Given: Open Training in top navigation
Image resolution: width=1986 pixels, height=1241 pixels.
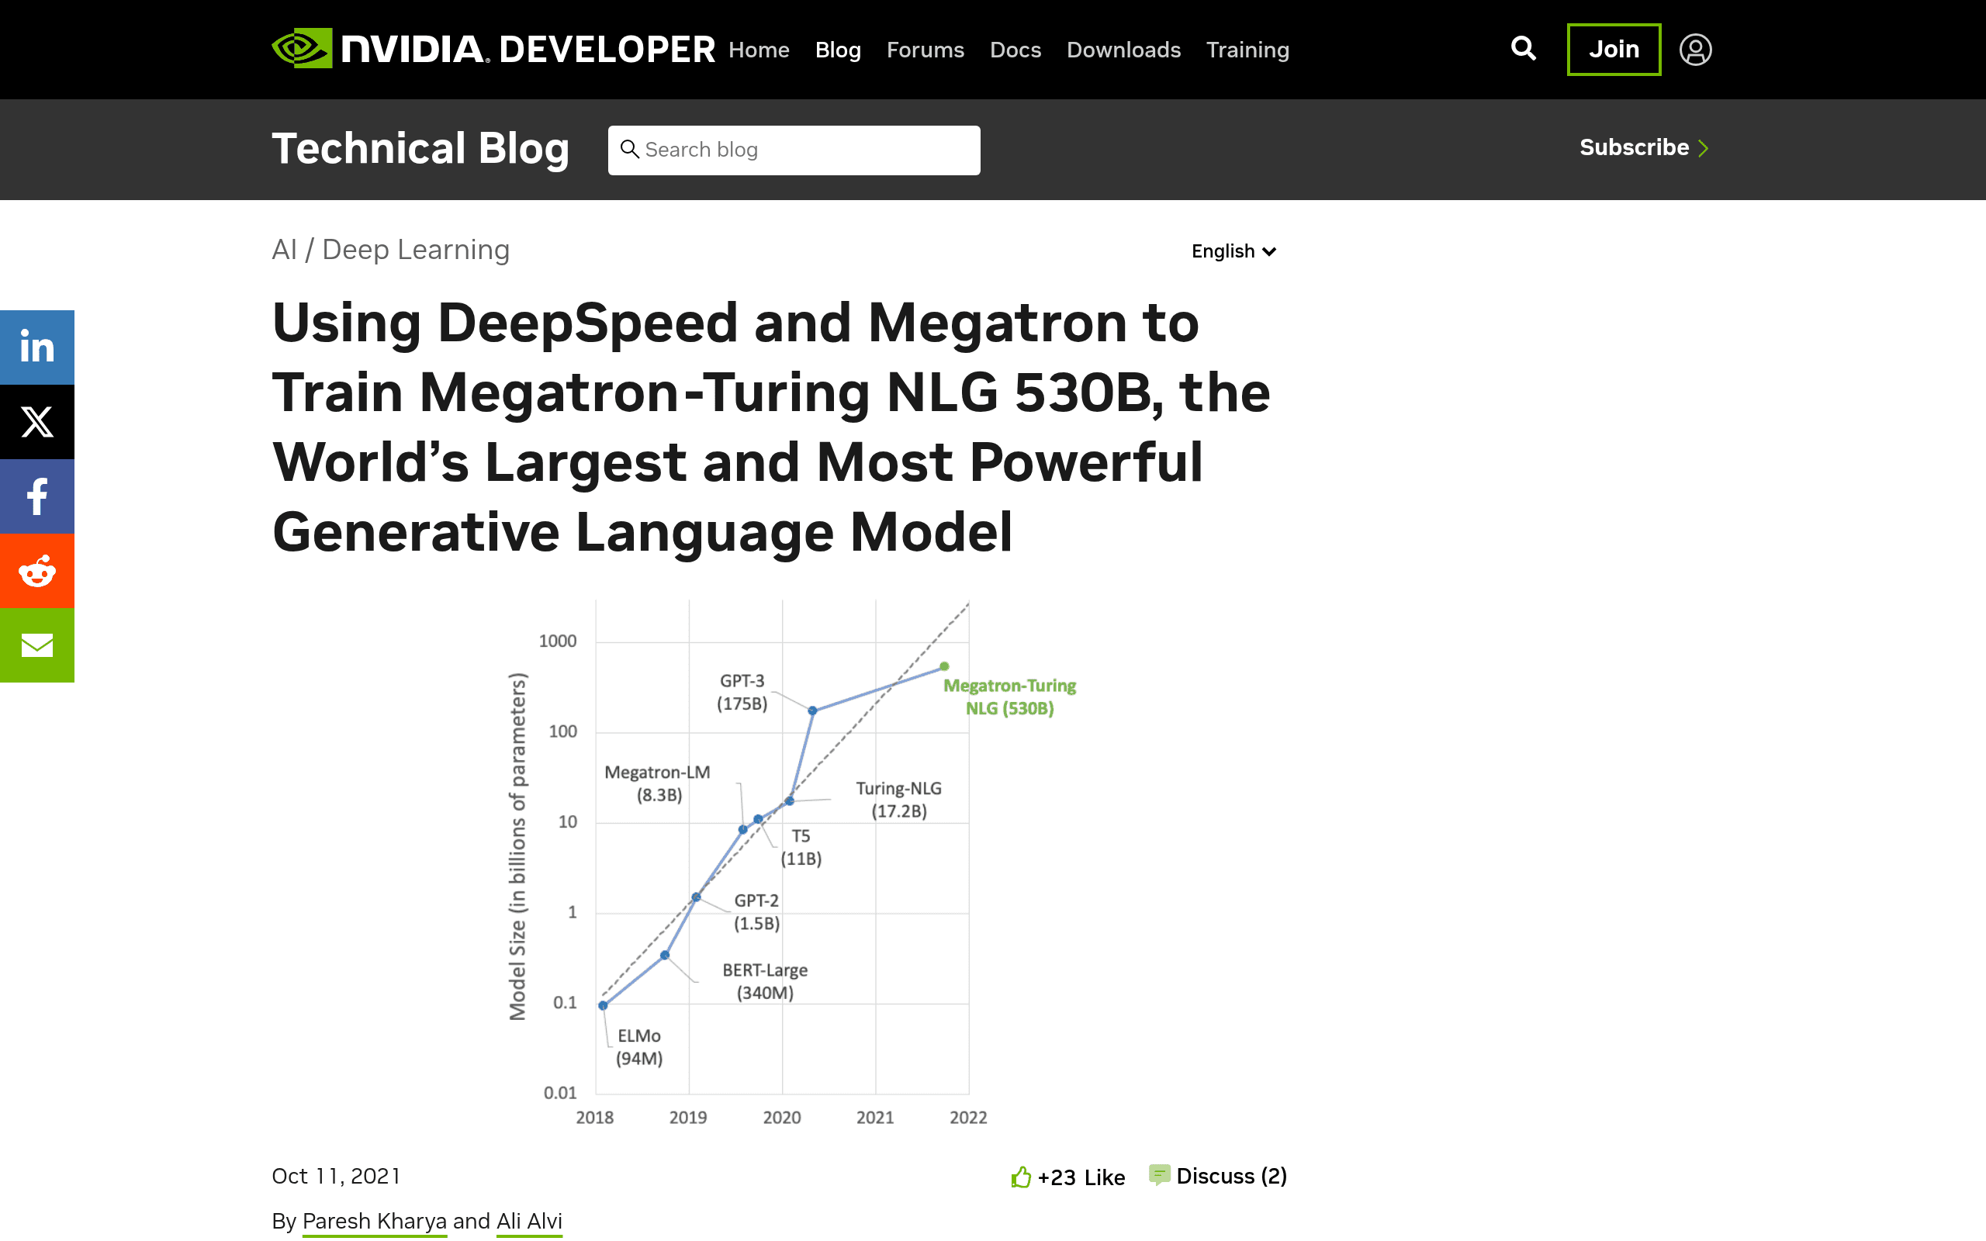Looking at the screenshot, I should [x=1247, y=50].
